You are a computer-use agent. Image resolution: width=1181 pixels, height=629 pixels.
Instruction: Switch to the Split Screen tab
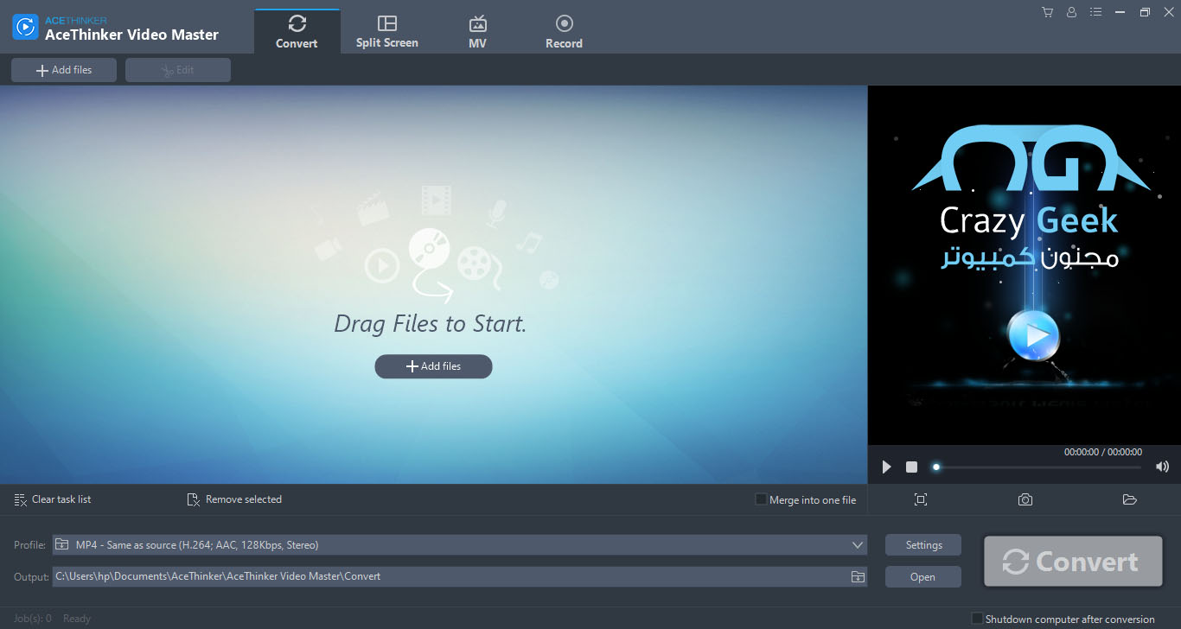click(387, 31)
